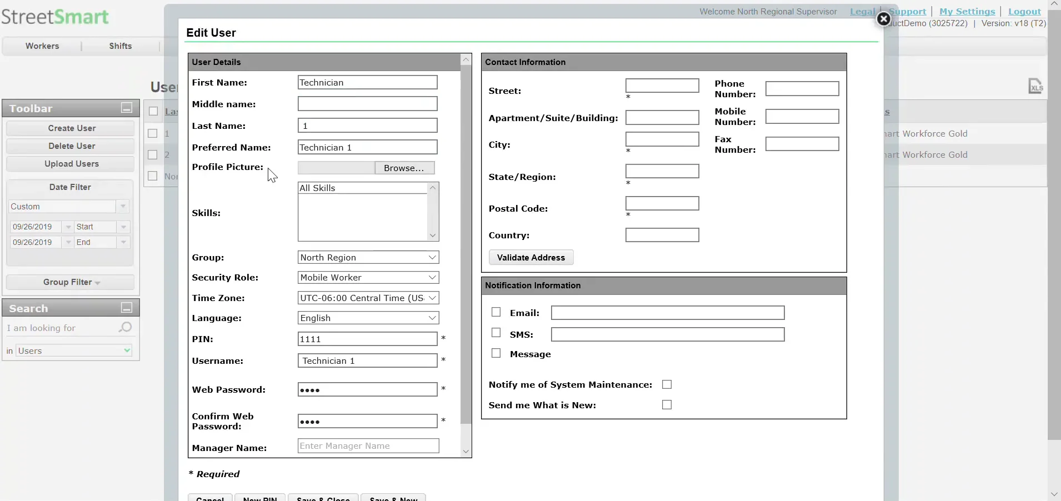Click User Details scroll up arrow
Viewport: 1061px width, 501px height.
tap(466, 59)
